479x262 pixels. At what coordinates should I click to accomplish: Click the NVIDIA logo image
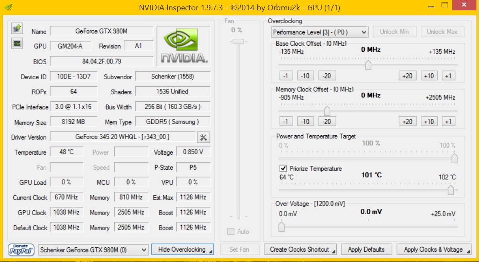point(184,46)
